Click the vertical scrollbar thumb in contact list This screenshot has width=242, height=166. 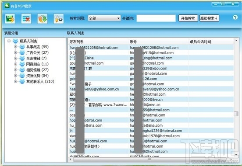(236, 114)
